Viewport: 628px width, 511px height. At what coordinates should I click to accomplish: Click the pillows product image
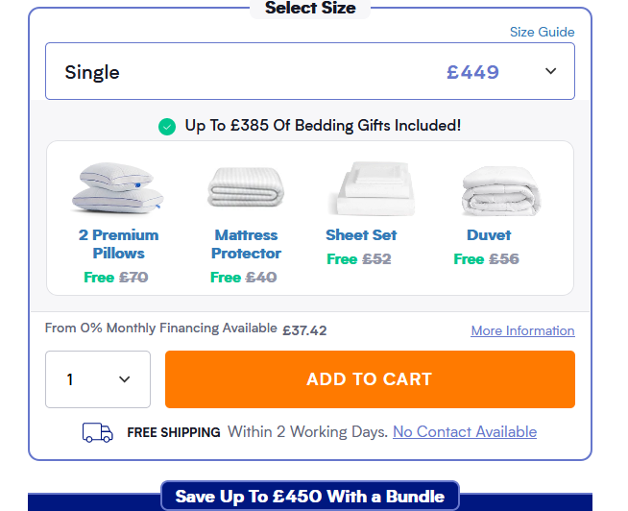click(119, 187)
